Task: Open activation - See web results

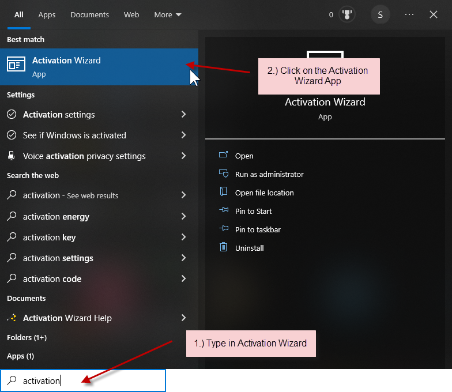Action: tap(70, 195)
